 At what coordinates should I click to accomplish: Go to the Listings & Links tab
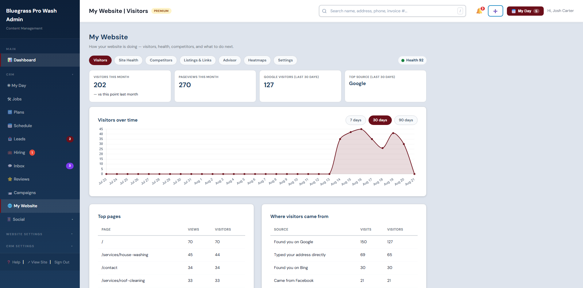point(198,60)
